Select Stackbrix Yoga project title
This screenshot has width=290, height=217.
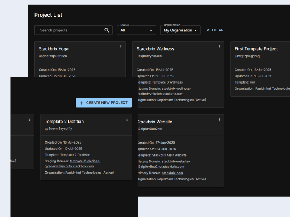point(54,49)
